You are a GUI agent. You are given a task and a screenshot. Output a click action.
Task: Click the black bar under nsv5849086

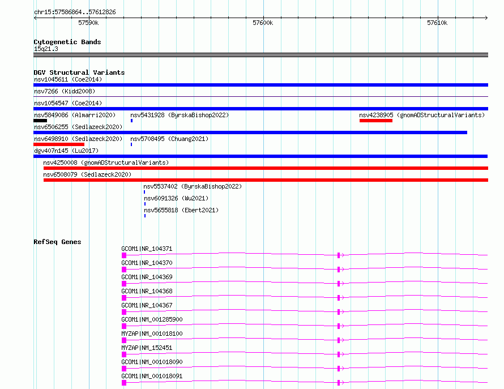point(40,121)
